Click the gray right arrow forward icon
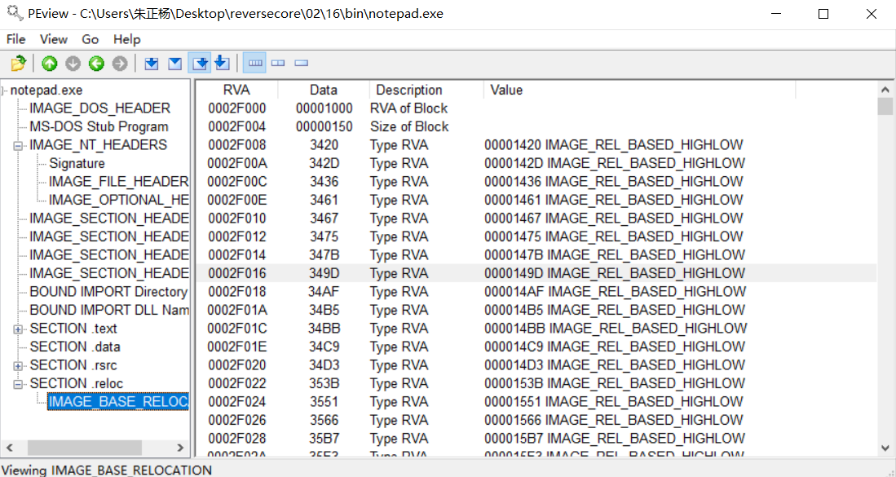 click(x=120, y=64)
